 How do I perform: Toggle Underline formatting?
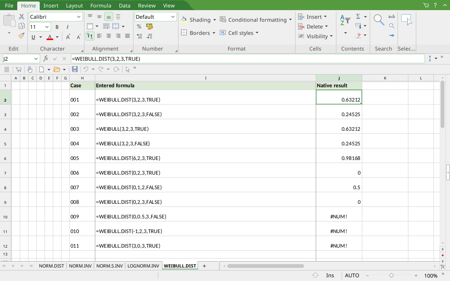click(x=33, y=37)
